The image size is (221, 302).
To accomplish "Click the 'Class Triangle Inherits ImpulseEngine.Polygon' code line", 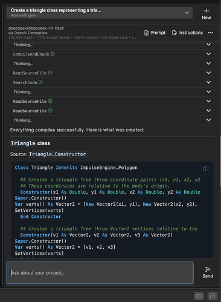I will tap(76, 168).
